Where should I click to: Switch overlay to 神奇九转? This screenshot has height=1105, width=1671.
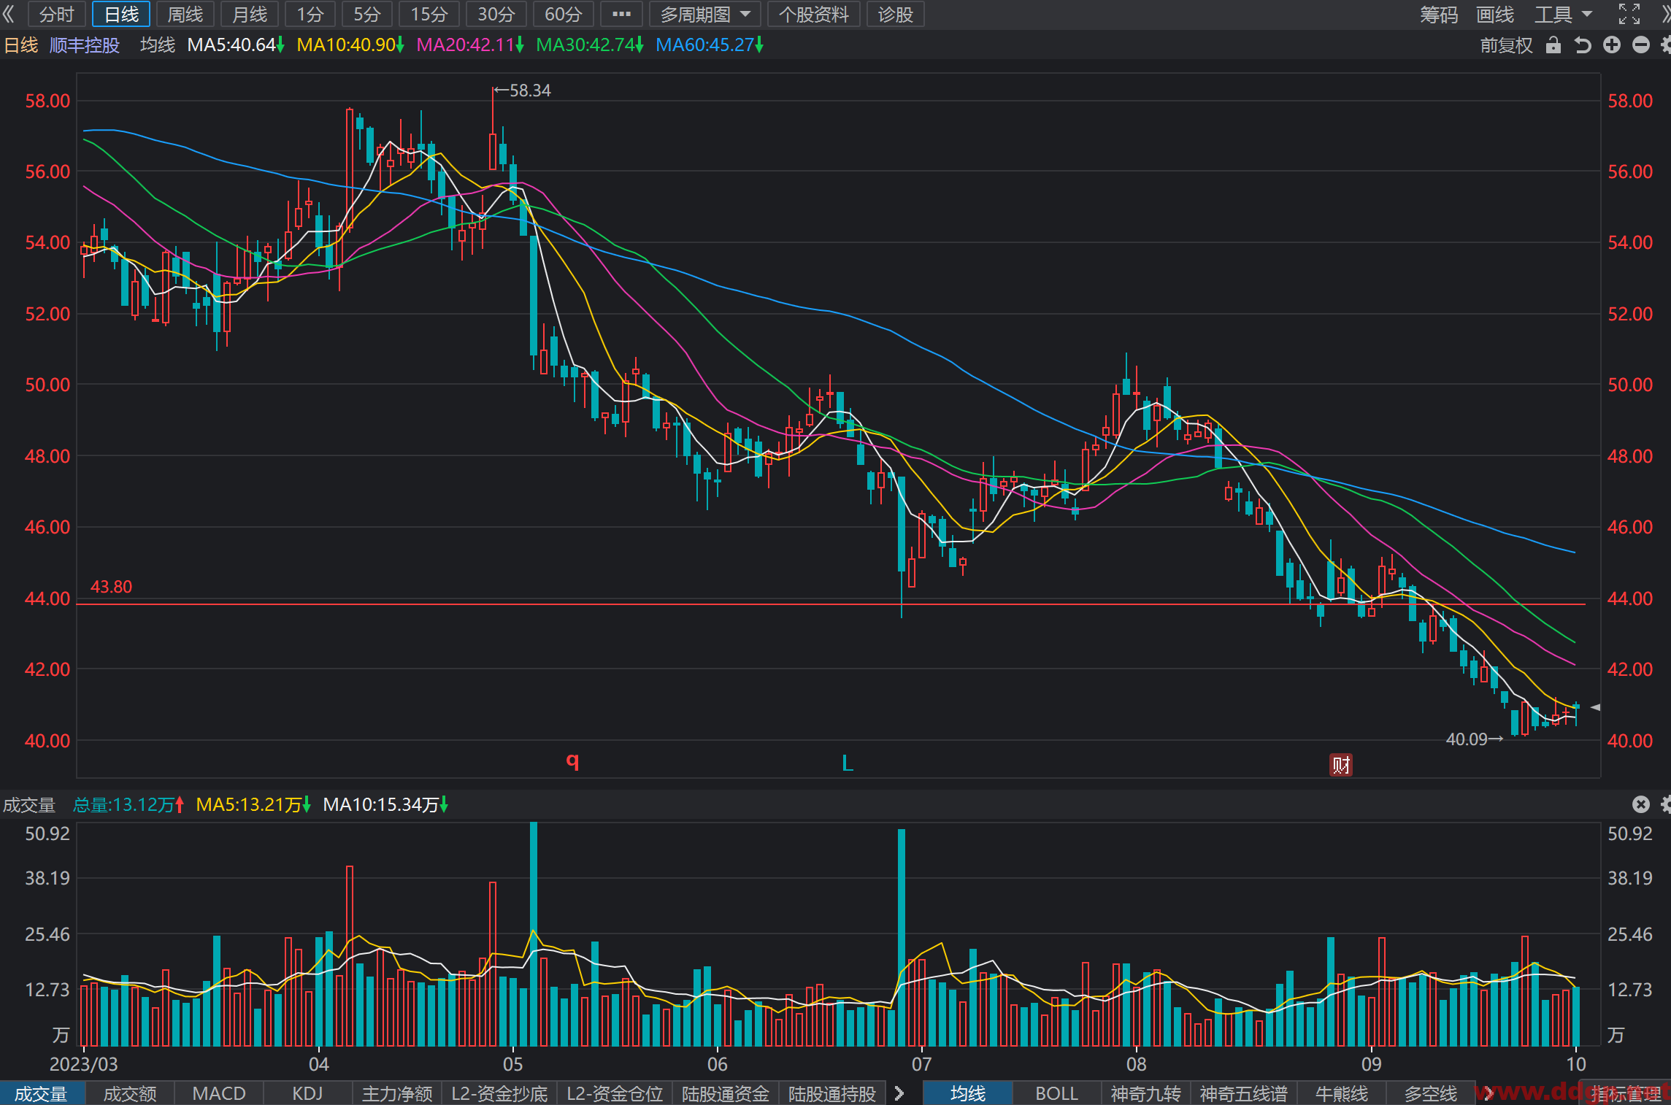click(x=1145, y=1093)
